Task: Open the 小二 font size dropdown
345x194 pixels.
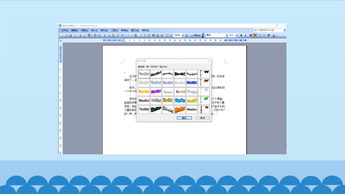Action: (237, 35)
